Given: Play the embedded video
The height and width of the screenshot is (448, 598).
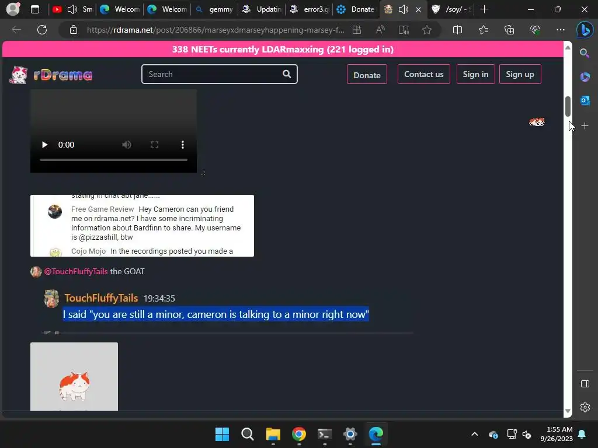Looking at the screenshot, I should (x=44, y=145).
